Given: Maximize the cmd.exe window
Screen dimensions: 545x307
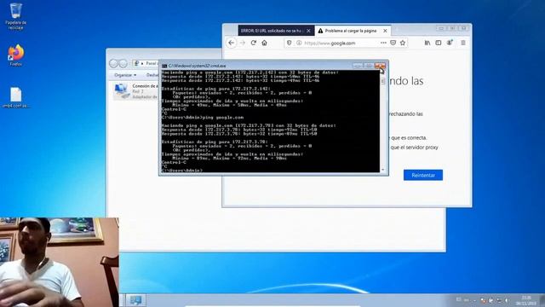Looking at the screenshot, I should [369, 66].
